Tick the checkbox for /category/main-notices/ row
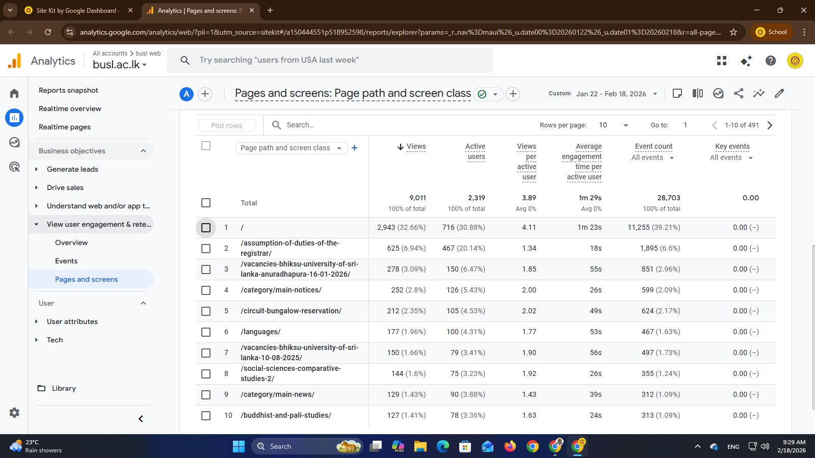Viewport: 815px width, 458px height. tap(206, 290)
